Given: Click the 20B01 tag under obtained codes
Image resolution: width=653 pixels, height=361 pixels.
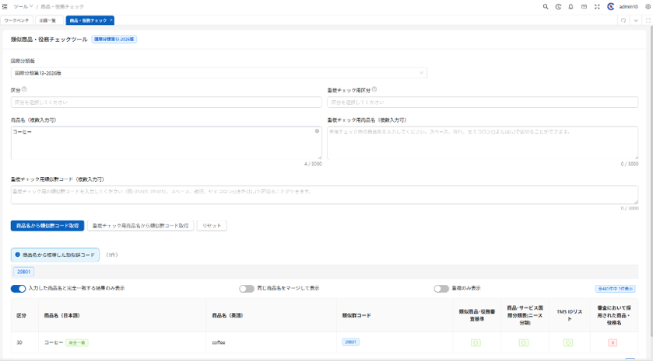Looking at the screenshot, I should pyautogui.click(x=23, y=272).
